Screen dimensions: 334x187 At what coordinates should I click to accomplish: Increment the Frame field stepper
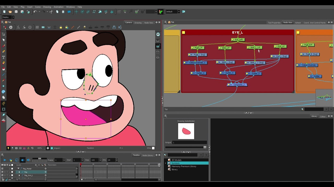(x=64, y=159)
